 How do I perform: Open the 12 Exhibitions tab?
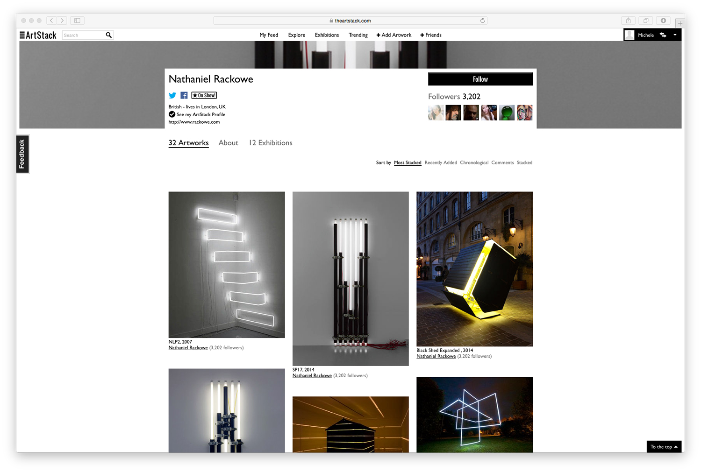tap(271, 143)
